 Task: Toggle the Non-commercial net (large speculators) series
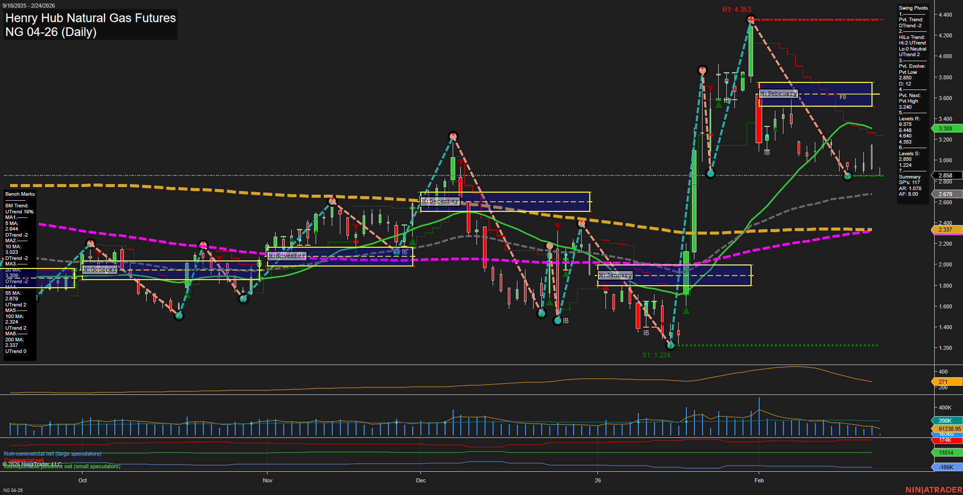(x=53, y=454)
